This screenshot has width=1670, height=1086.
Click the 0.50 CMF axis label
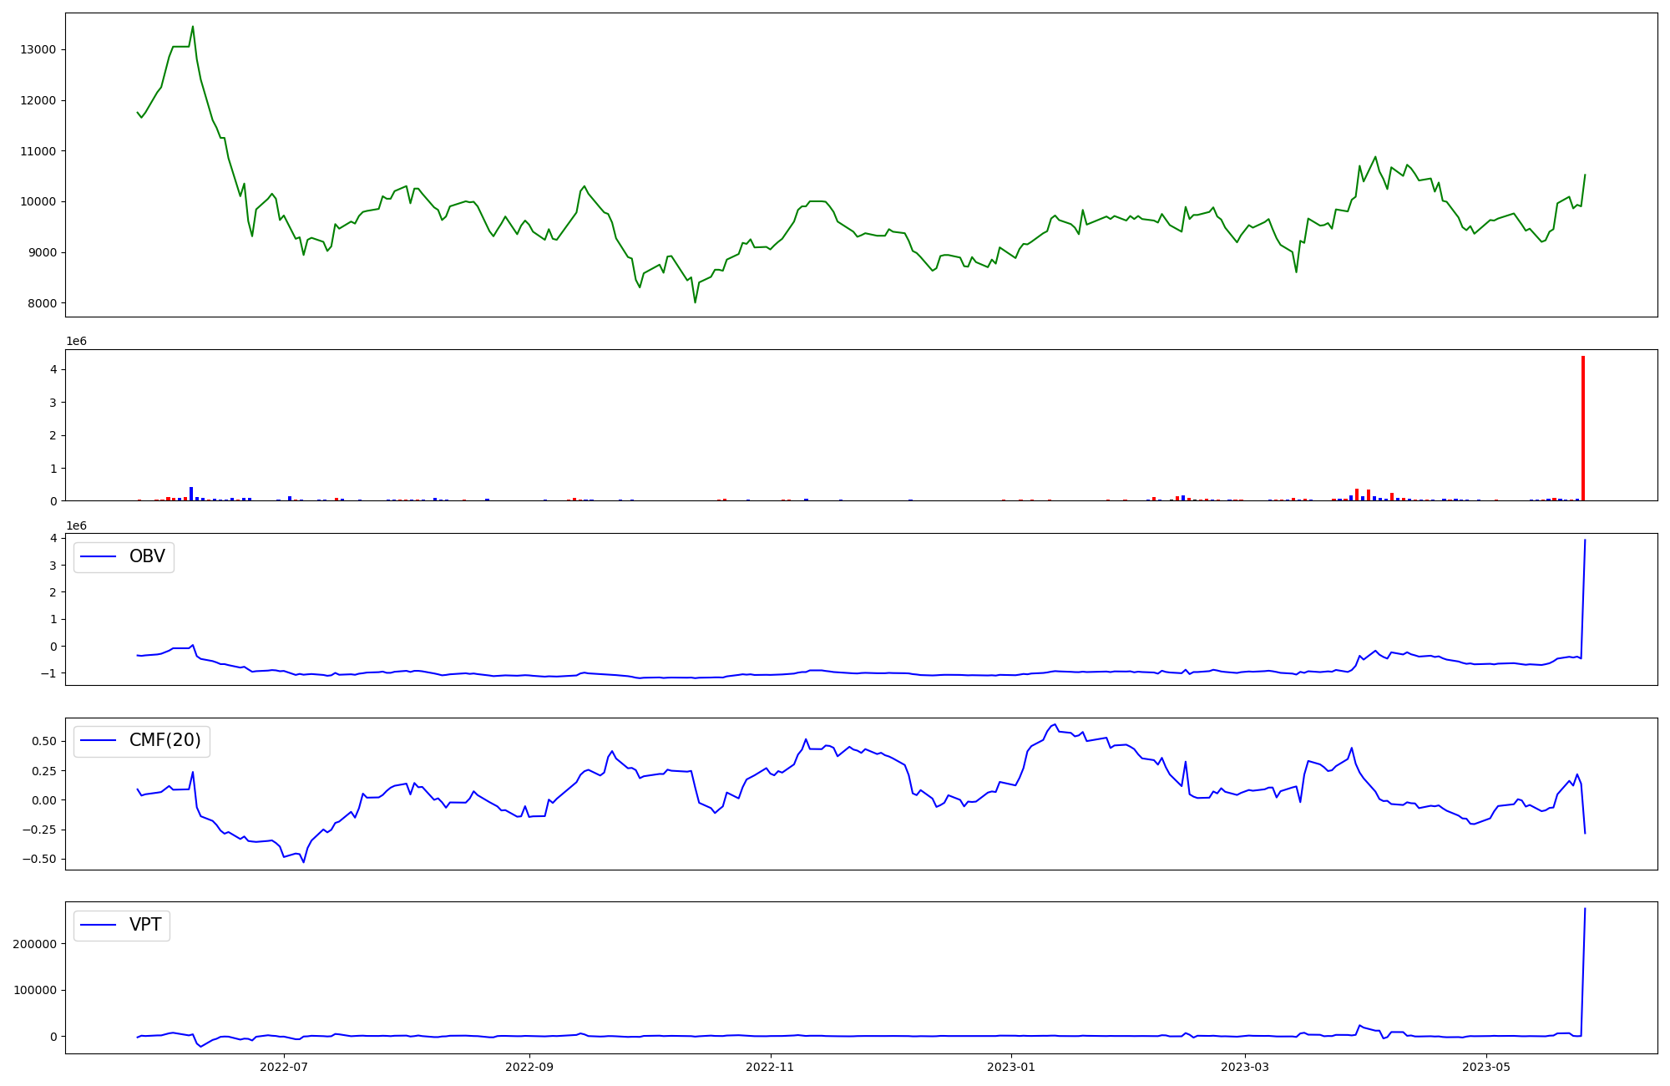[44, 741]
